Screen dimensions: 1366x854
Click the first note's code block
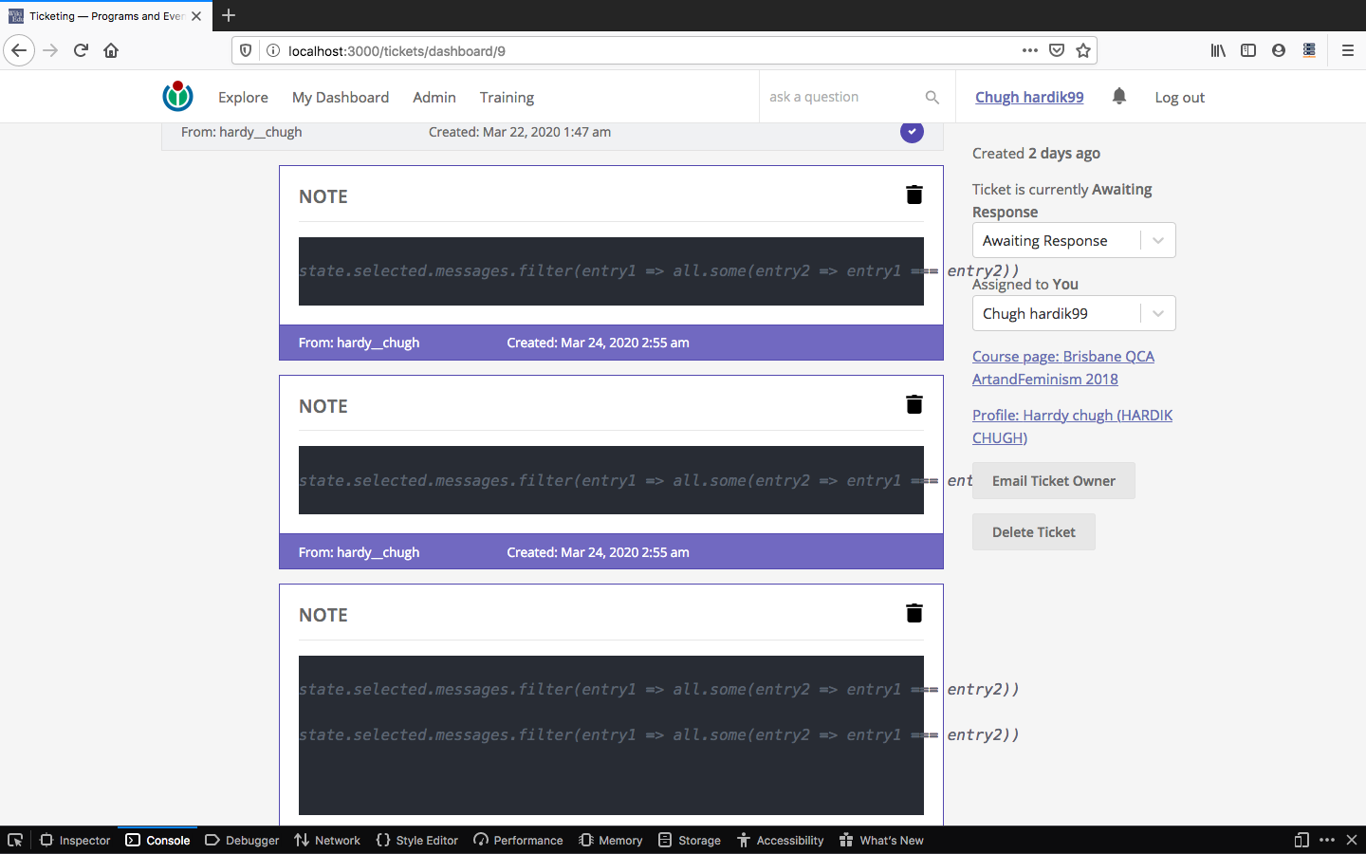(x=611, y=271)
